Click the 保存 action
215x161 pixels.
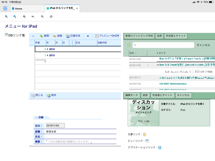51,95
